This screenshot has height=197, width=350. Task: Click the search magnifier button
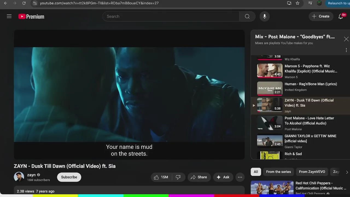click(247, 16)
